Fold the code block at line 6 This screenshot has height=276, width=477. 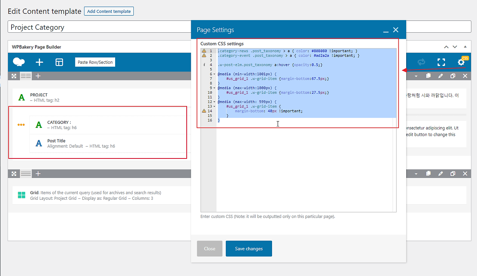coord(214,74)
